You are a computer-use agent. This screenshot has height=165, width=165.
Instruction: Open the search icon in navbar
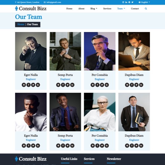(146, 9)
